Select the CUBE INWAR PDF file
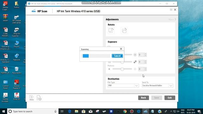Viewport: 203px width, 114px height. 5,32
